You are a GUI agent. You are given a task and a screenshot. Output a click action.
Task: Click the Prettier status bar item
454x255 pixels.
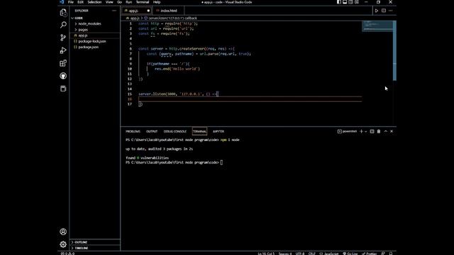(369, 254)
